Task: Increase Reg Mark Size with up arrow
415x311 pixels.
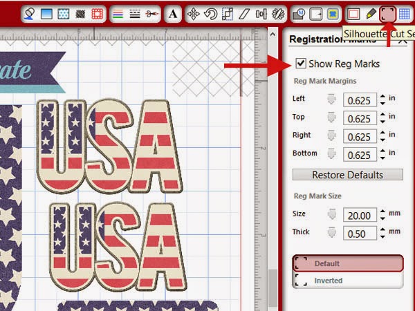Action: click(382, 211)
